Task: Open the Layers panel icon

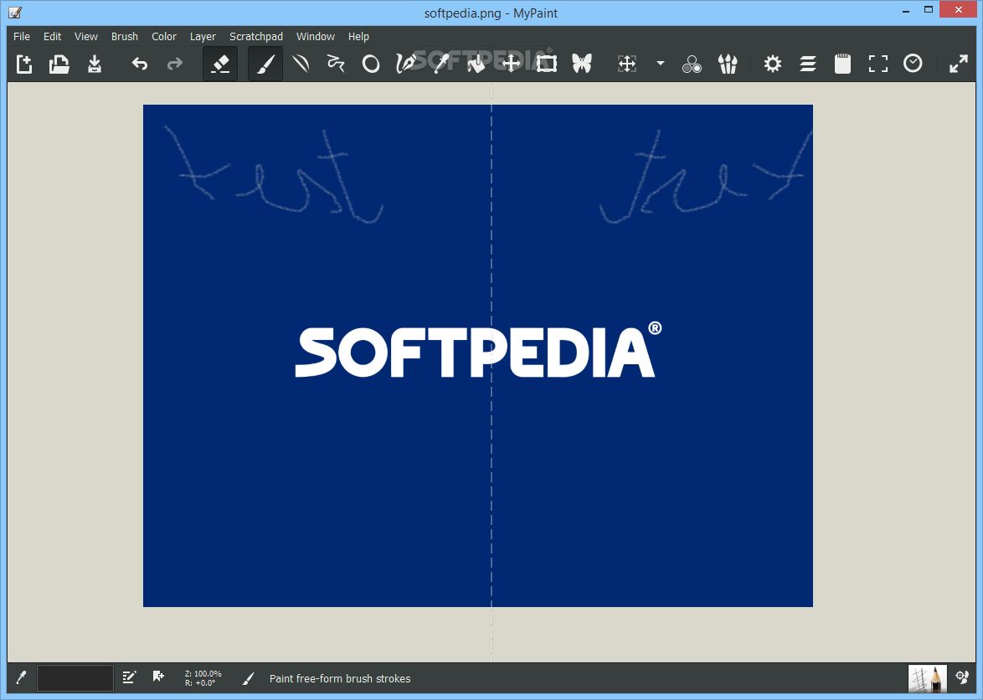Action: [x=808, y=64]
